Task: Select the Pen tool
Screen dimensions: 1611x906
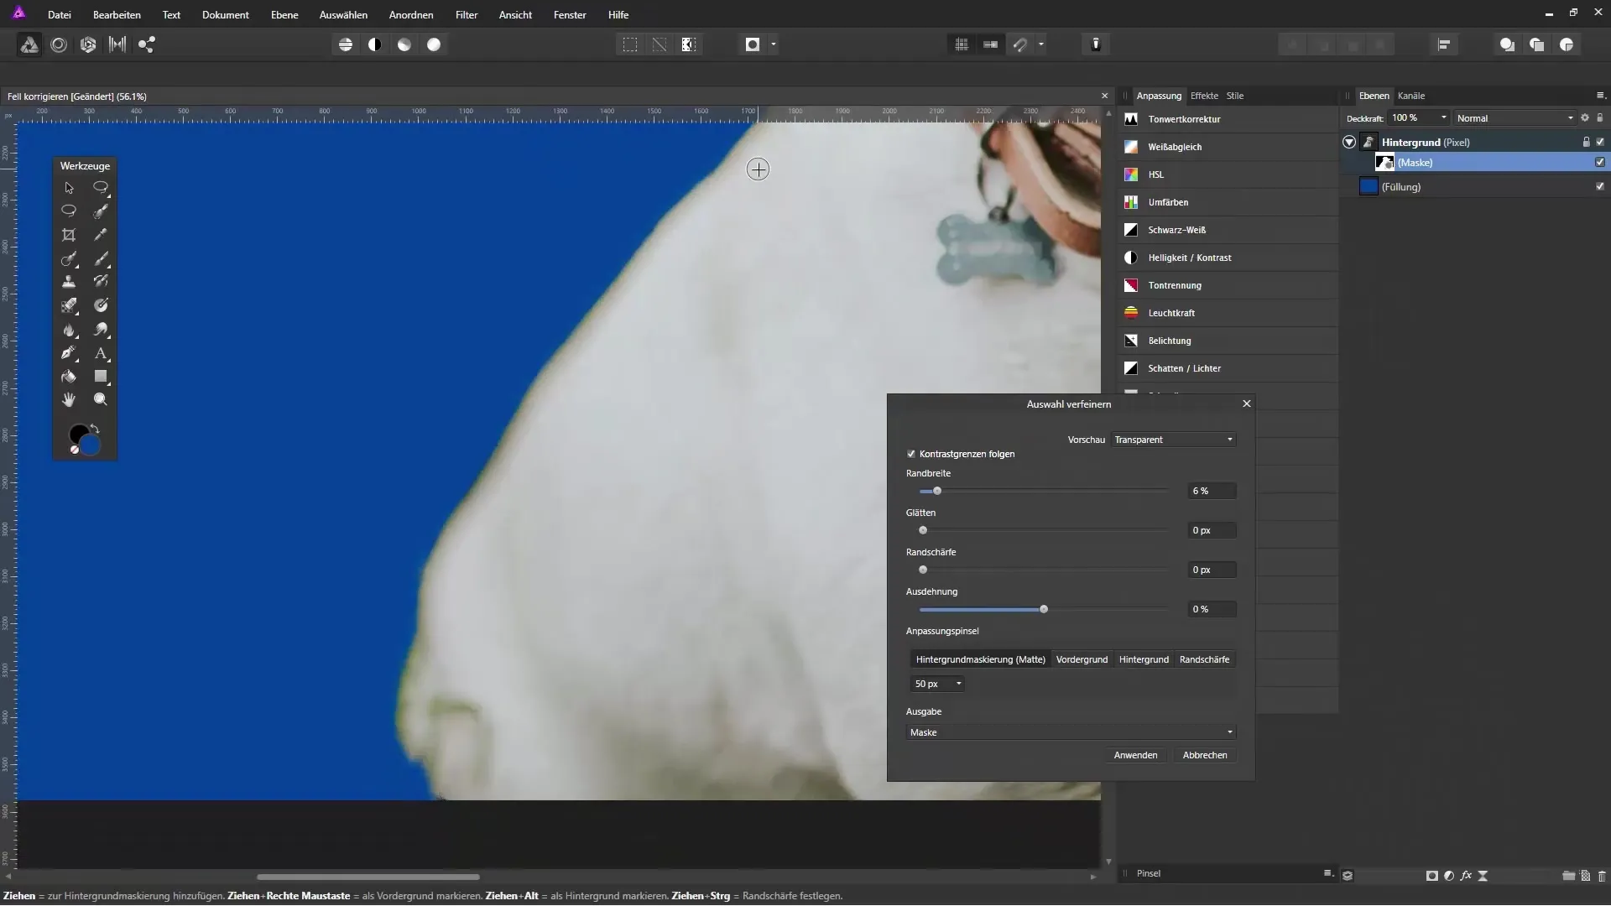Action: click(x=69, y=353)
